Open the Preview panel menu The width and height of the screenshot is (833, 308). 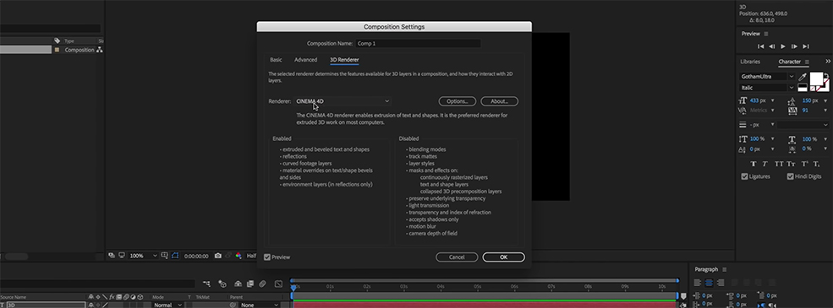(766, 34)
